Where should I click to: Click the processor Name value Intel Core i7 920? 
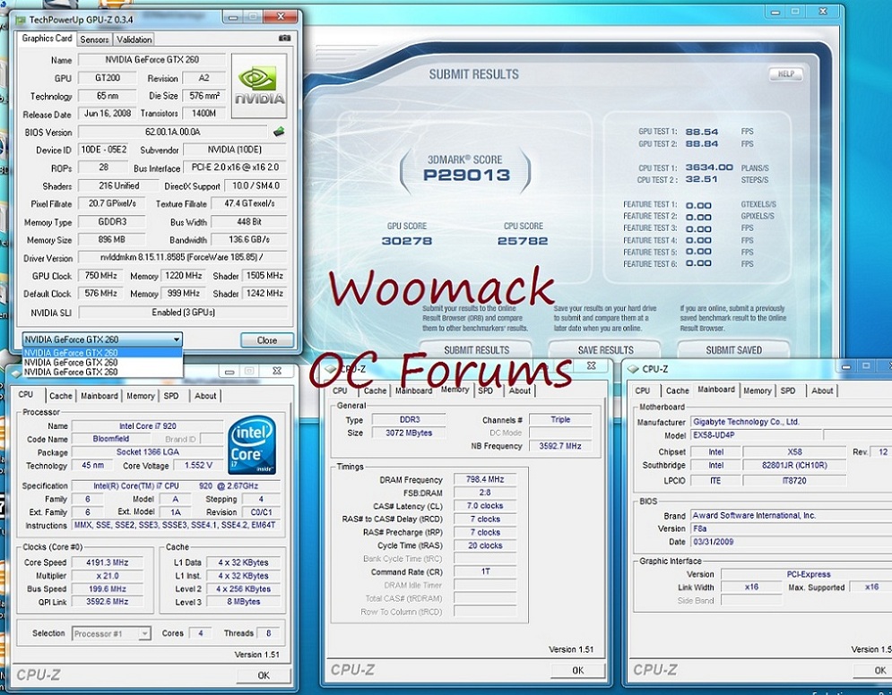147,425
